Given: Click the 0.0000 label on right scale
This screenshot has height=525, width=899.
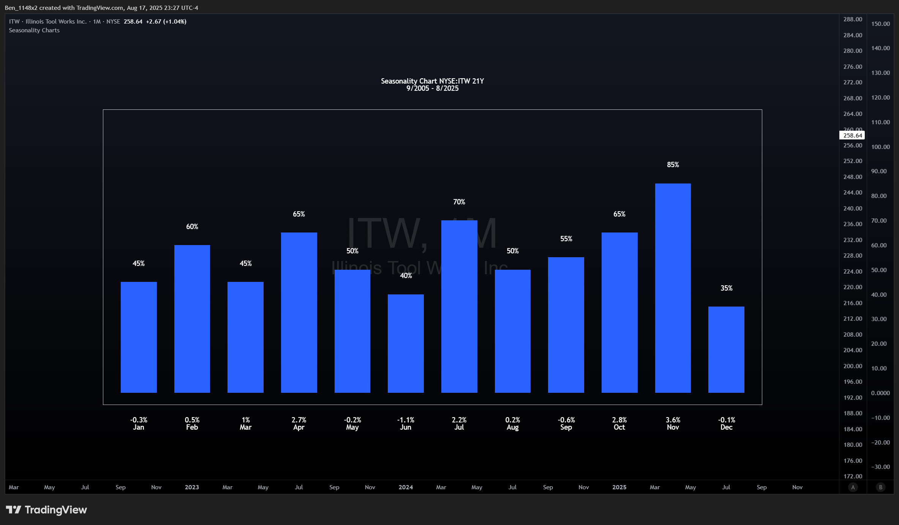Looking at the screenshot, I should click(880, 393).
